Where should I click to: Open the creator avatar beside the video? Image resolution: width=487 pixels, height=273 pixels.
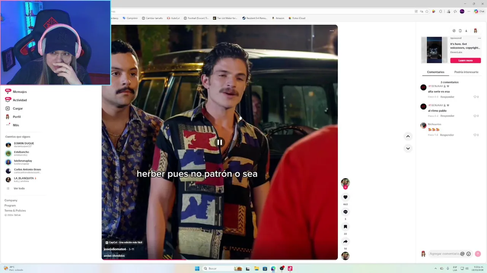pyautogui.click(x=345, y=183)
